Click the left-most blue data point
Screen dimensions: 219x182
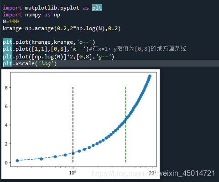(x=17, y=161)
